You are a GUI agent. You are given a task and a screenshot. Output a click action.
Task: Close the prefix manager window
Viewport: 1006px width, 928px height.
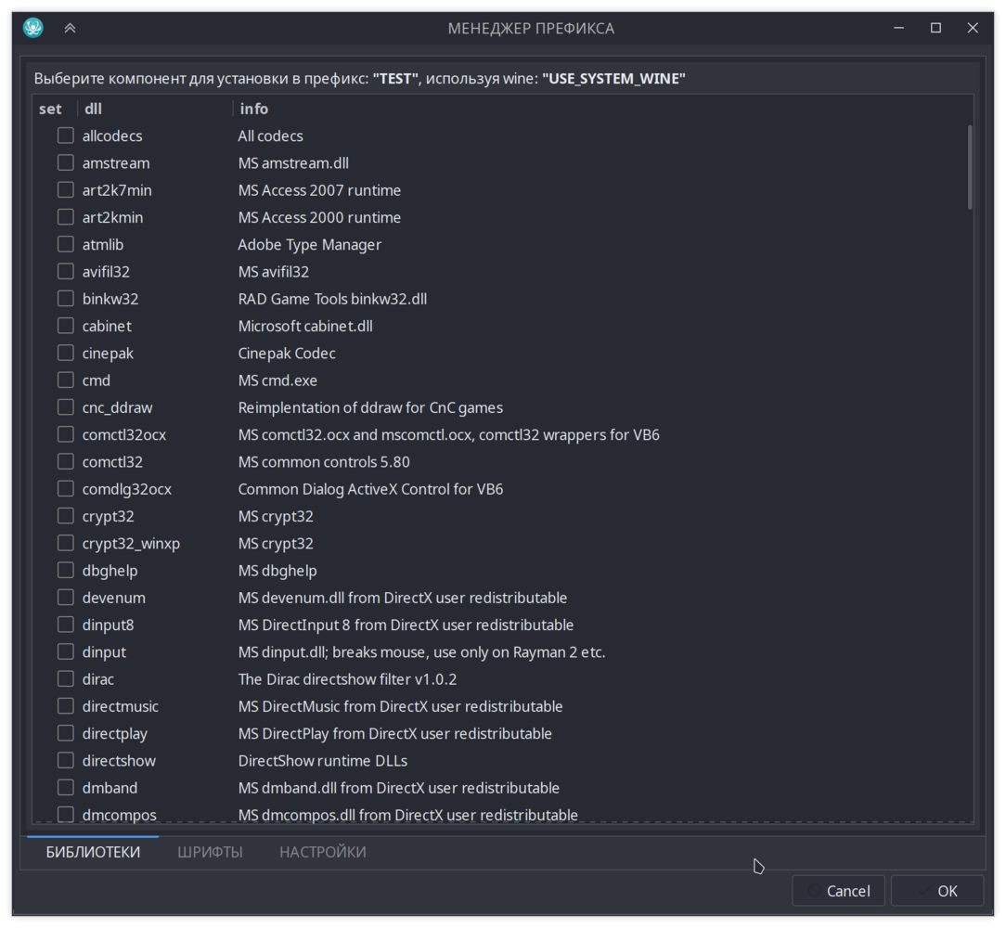coord(973,28)
